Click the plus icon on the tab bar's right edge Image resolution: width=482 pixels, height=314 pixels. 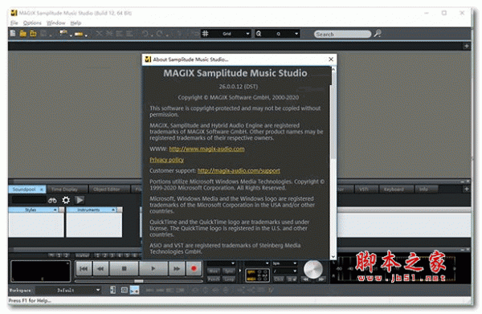pyautogui.click(x=466, y=190)
